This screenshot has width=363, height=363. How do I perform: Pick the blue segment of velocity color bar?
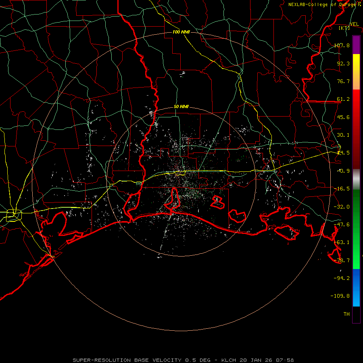point(356,288)
